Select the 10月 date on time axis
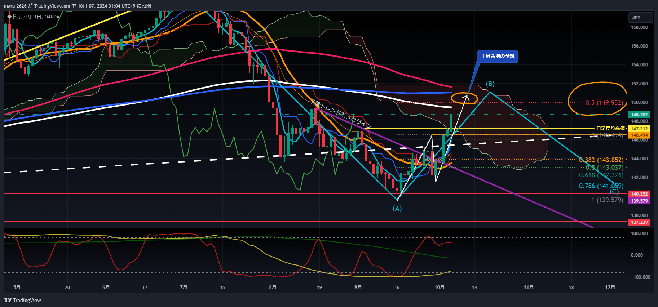658x307 pixels. (440, 287)
